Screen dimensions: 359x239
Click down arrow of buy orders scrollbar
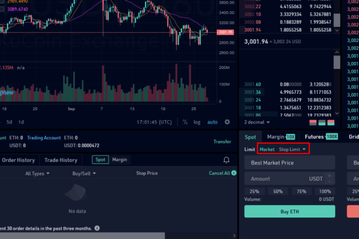pyautogui.click(x=337, y=113)
